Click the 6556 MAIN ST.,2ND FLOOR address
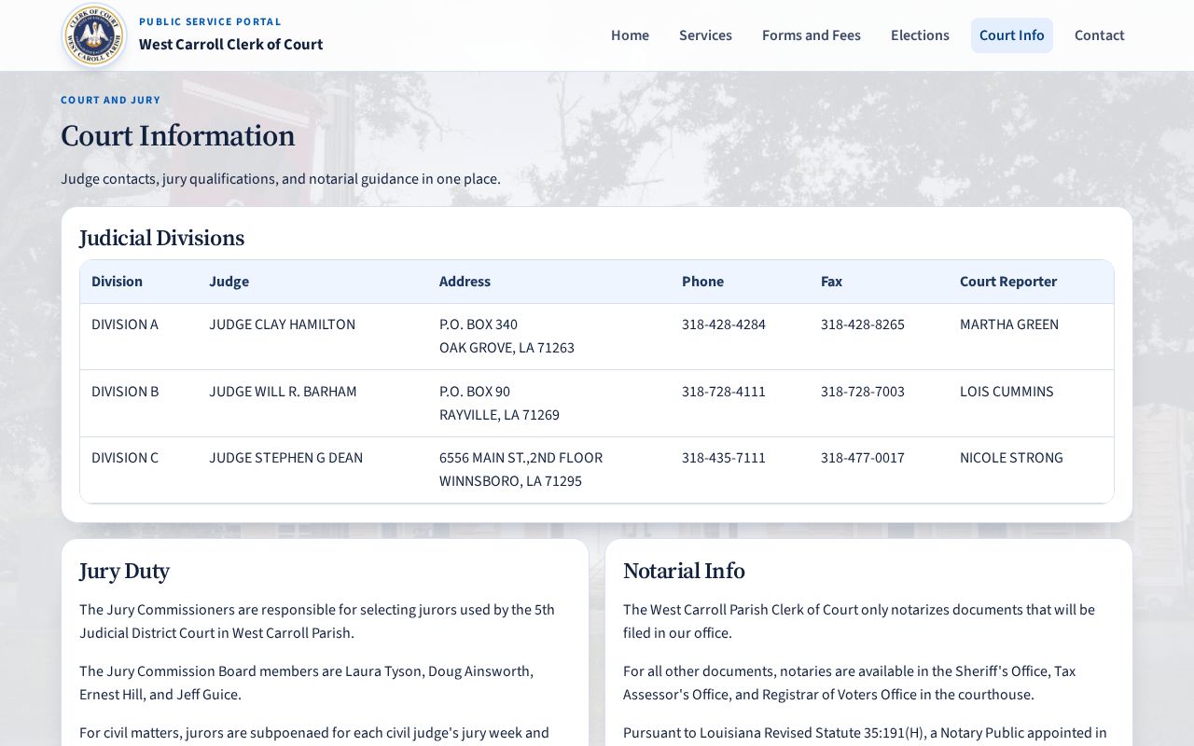This screenshot has width=1194, height=746. (x=521, y=458)
